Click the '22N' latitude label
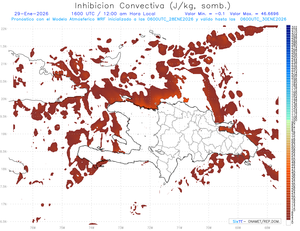Screen dimensions: 300x231 coord(4,29)
